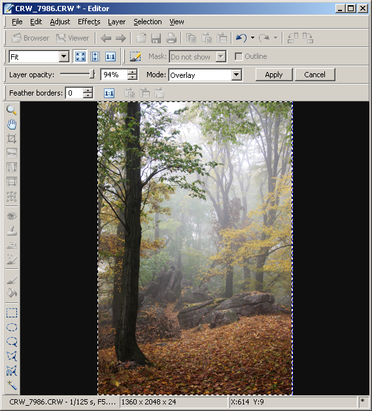Screen dimensions: 372x411
Task: Click the Cancel button
Action: [314, 75]
